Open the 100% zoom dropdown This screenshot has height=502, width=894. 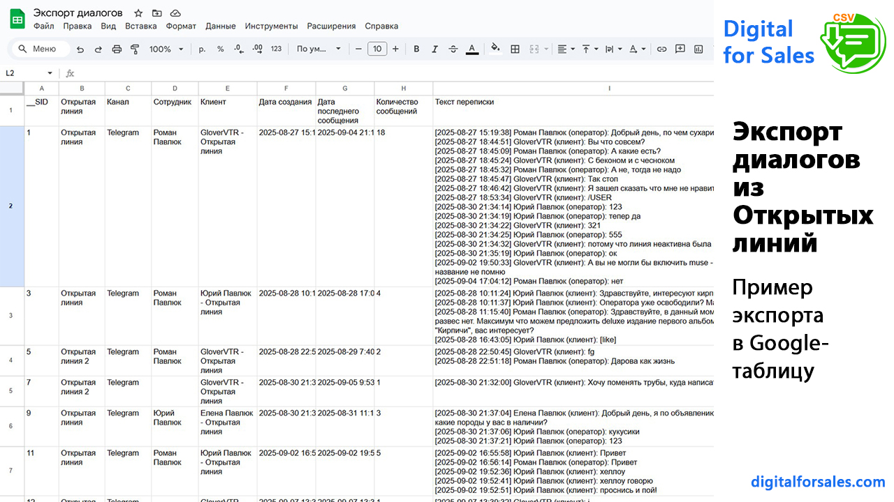[x=166, y=50]
